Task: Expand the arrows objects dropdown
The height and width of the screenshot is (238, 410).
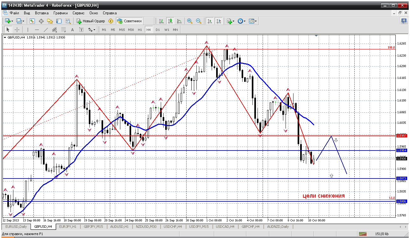Action: click(x=94, y=30)
